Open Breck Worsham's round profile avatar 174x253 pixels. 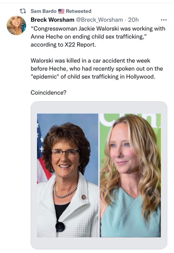(x=16, y=26)
